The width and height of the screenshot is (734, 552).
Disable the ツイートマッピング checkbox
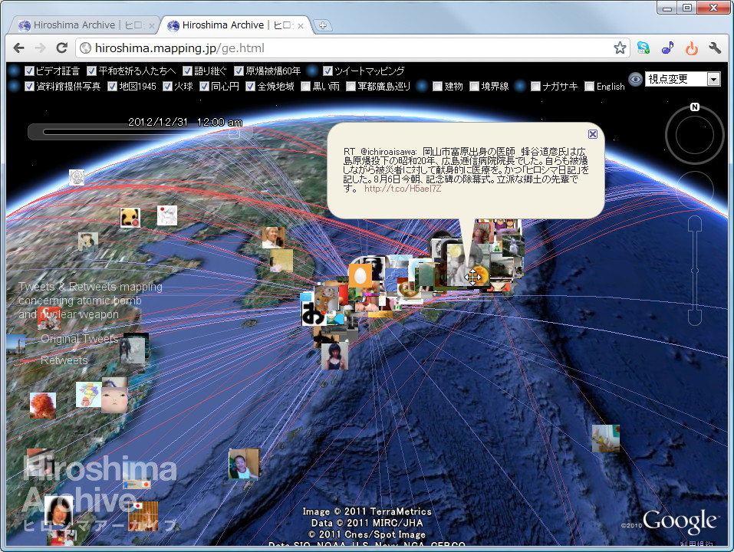pyautogui.click(x=328, y=71)
